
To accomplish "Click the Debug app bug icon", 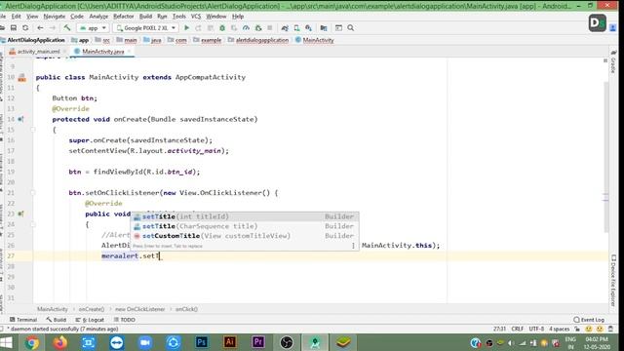I will click(222, 28).
